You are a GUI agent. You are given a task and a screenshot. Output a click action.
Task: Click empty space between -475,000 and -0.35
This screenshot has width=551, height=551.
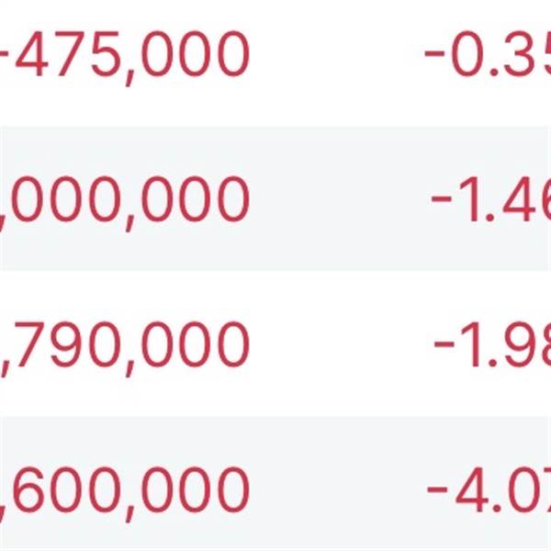click(x=335, y=53)
